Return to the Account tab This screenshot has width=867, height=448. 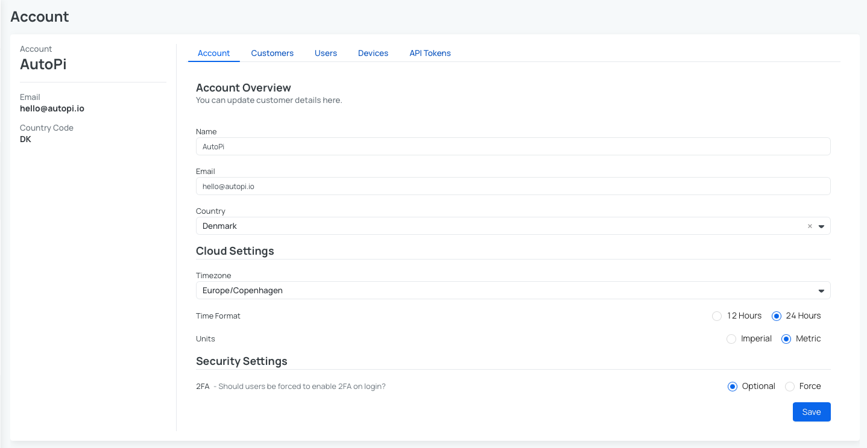[213, 53]
